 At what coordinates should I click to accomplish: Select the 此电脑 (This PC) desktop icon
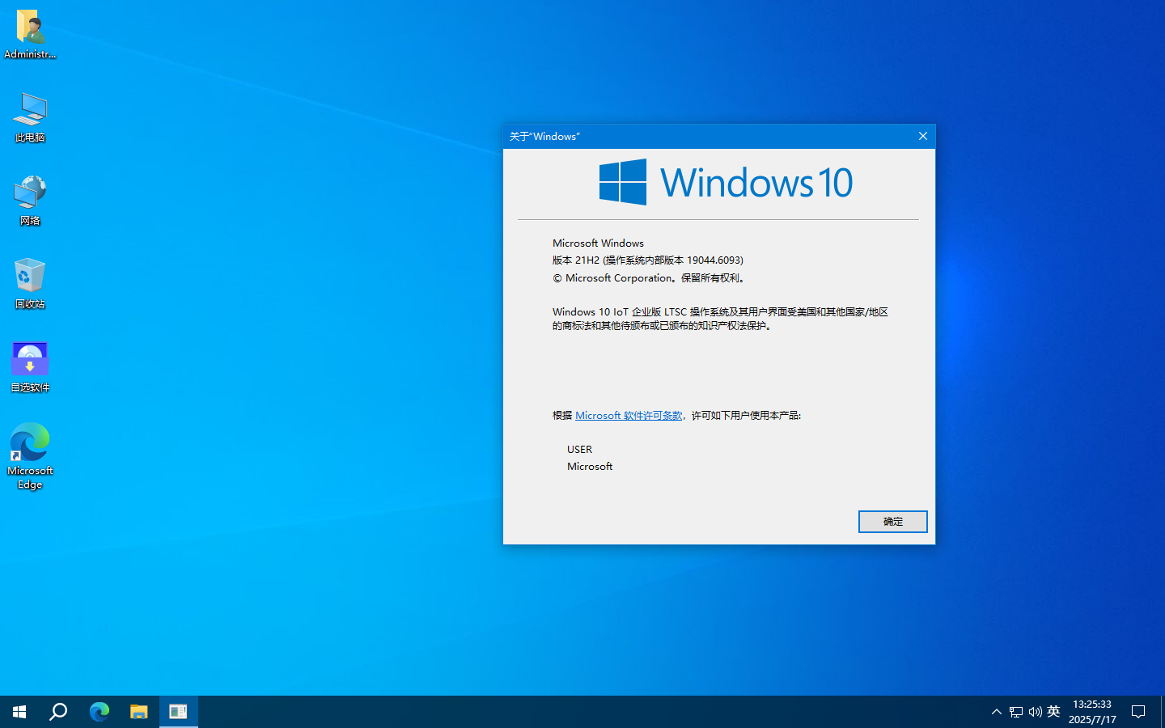point(30,118)
